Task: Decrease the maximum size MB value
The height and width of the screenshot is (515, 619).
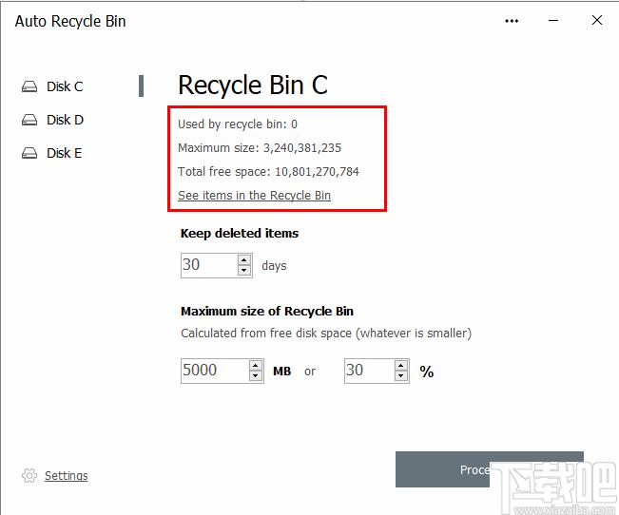Action: click(256, 375)
